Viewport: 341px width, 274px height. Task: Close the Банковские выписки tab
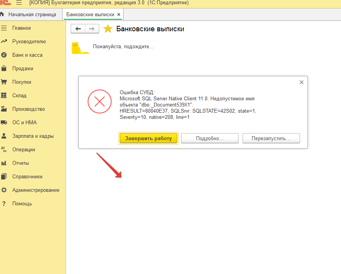(119, 15)
